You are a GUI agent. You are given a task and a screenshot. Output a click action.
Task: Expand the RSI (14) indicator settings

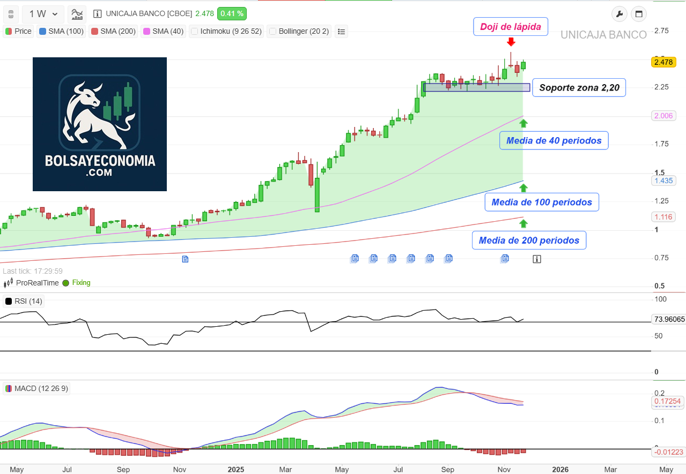pyautogui.click(x=22, y=301)
